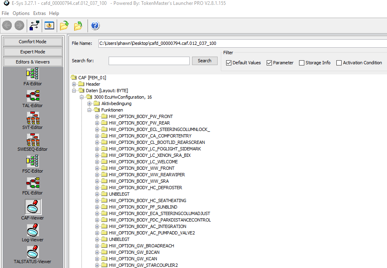Click the E-Sys BMW logo in title bar

point(6,3)
